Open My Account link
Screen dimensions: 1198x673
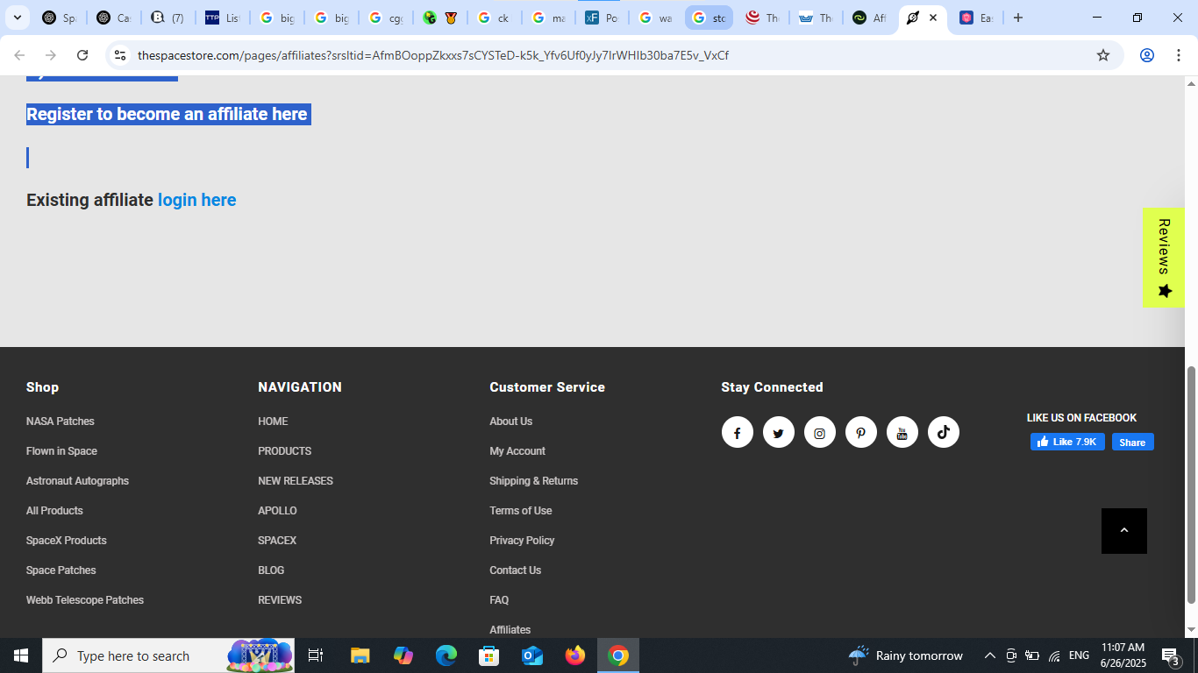pyautogui.click(x=517, y=451)
